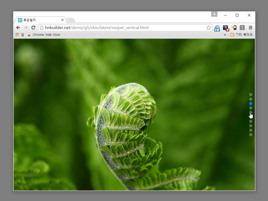
Task: Open the send-to-phone extension icon
Action: 234,28
